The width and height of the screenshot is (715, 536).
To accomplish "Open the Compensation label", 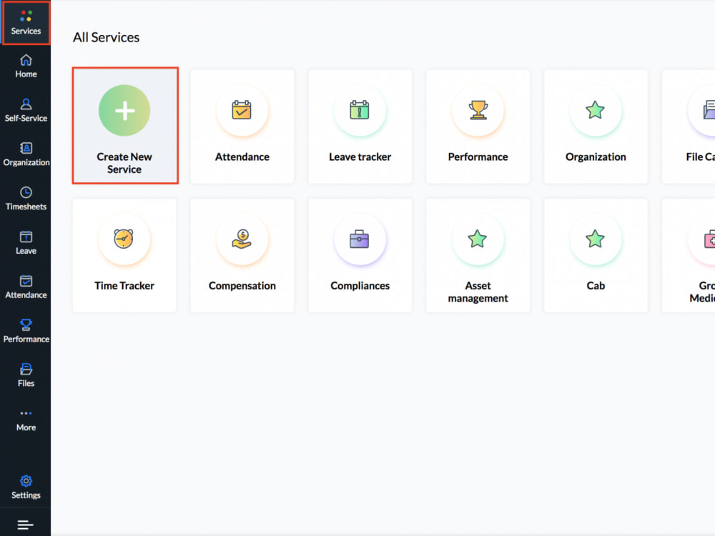I will coord(242,286).
